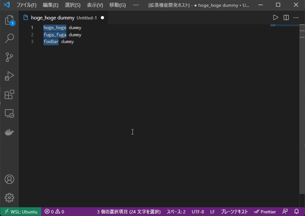Open the Search view icon
This screenshot has width=305, height=216.
coord(9,39)
